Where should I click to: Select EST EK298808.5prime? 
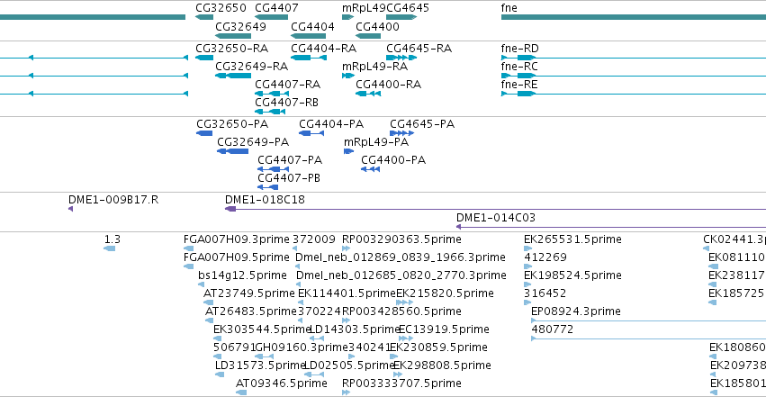(442, 365)
